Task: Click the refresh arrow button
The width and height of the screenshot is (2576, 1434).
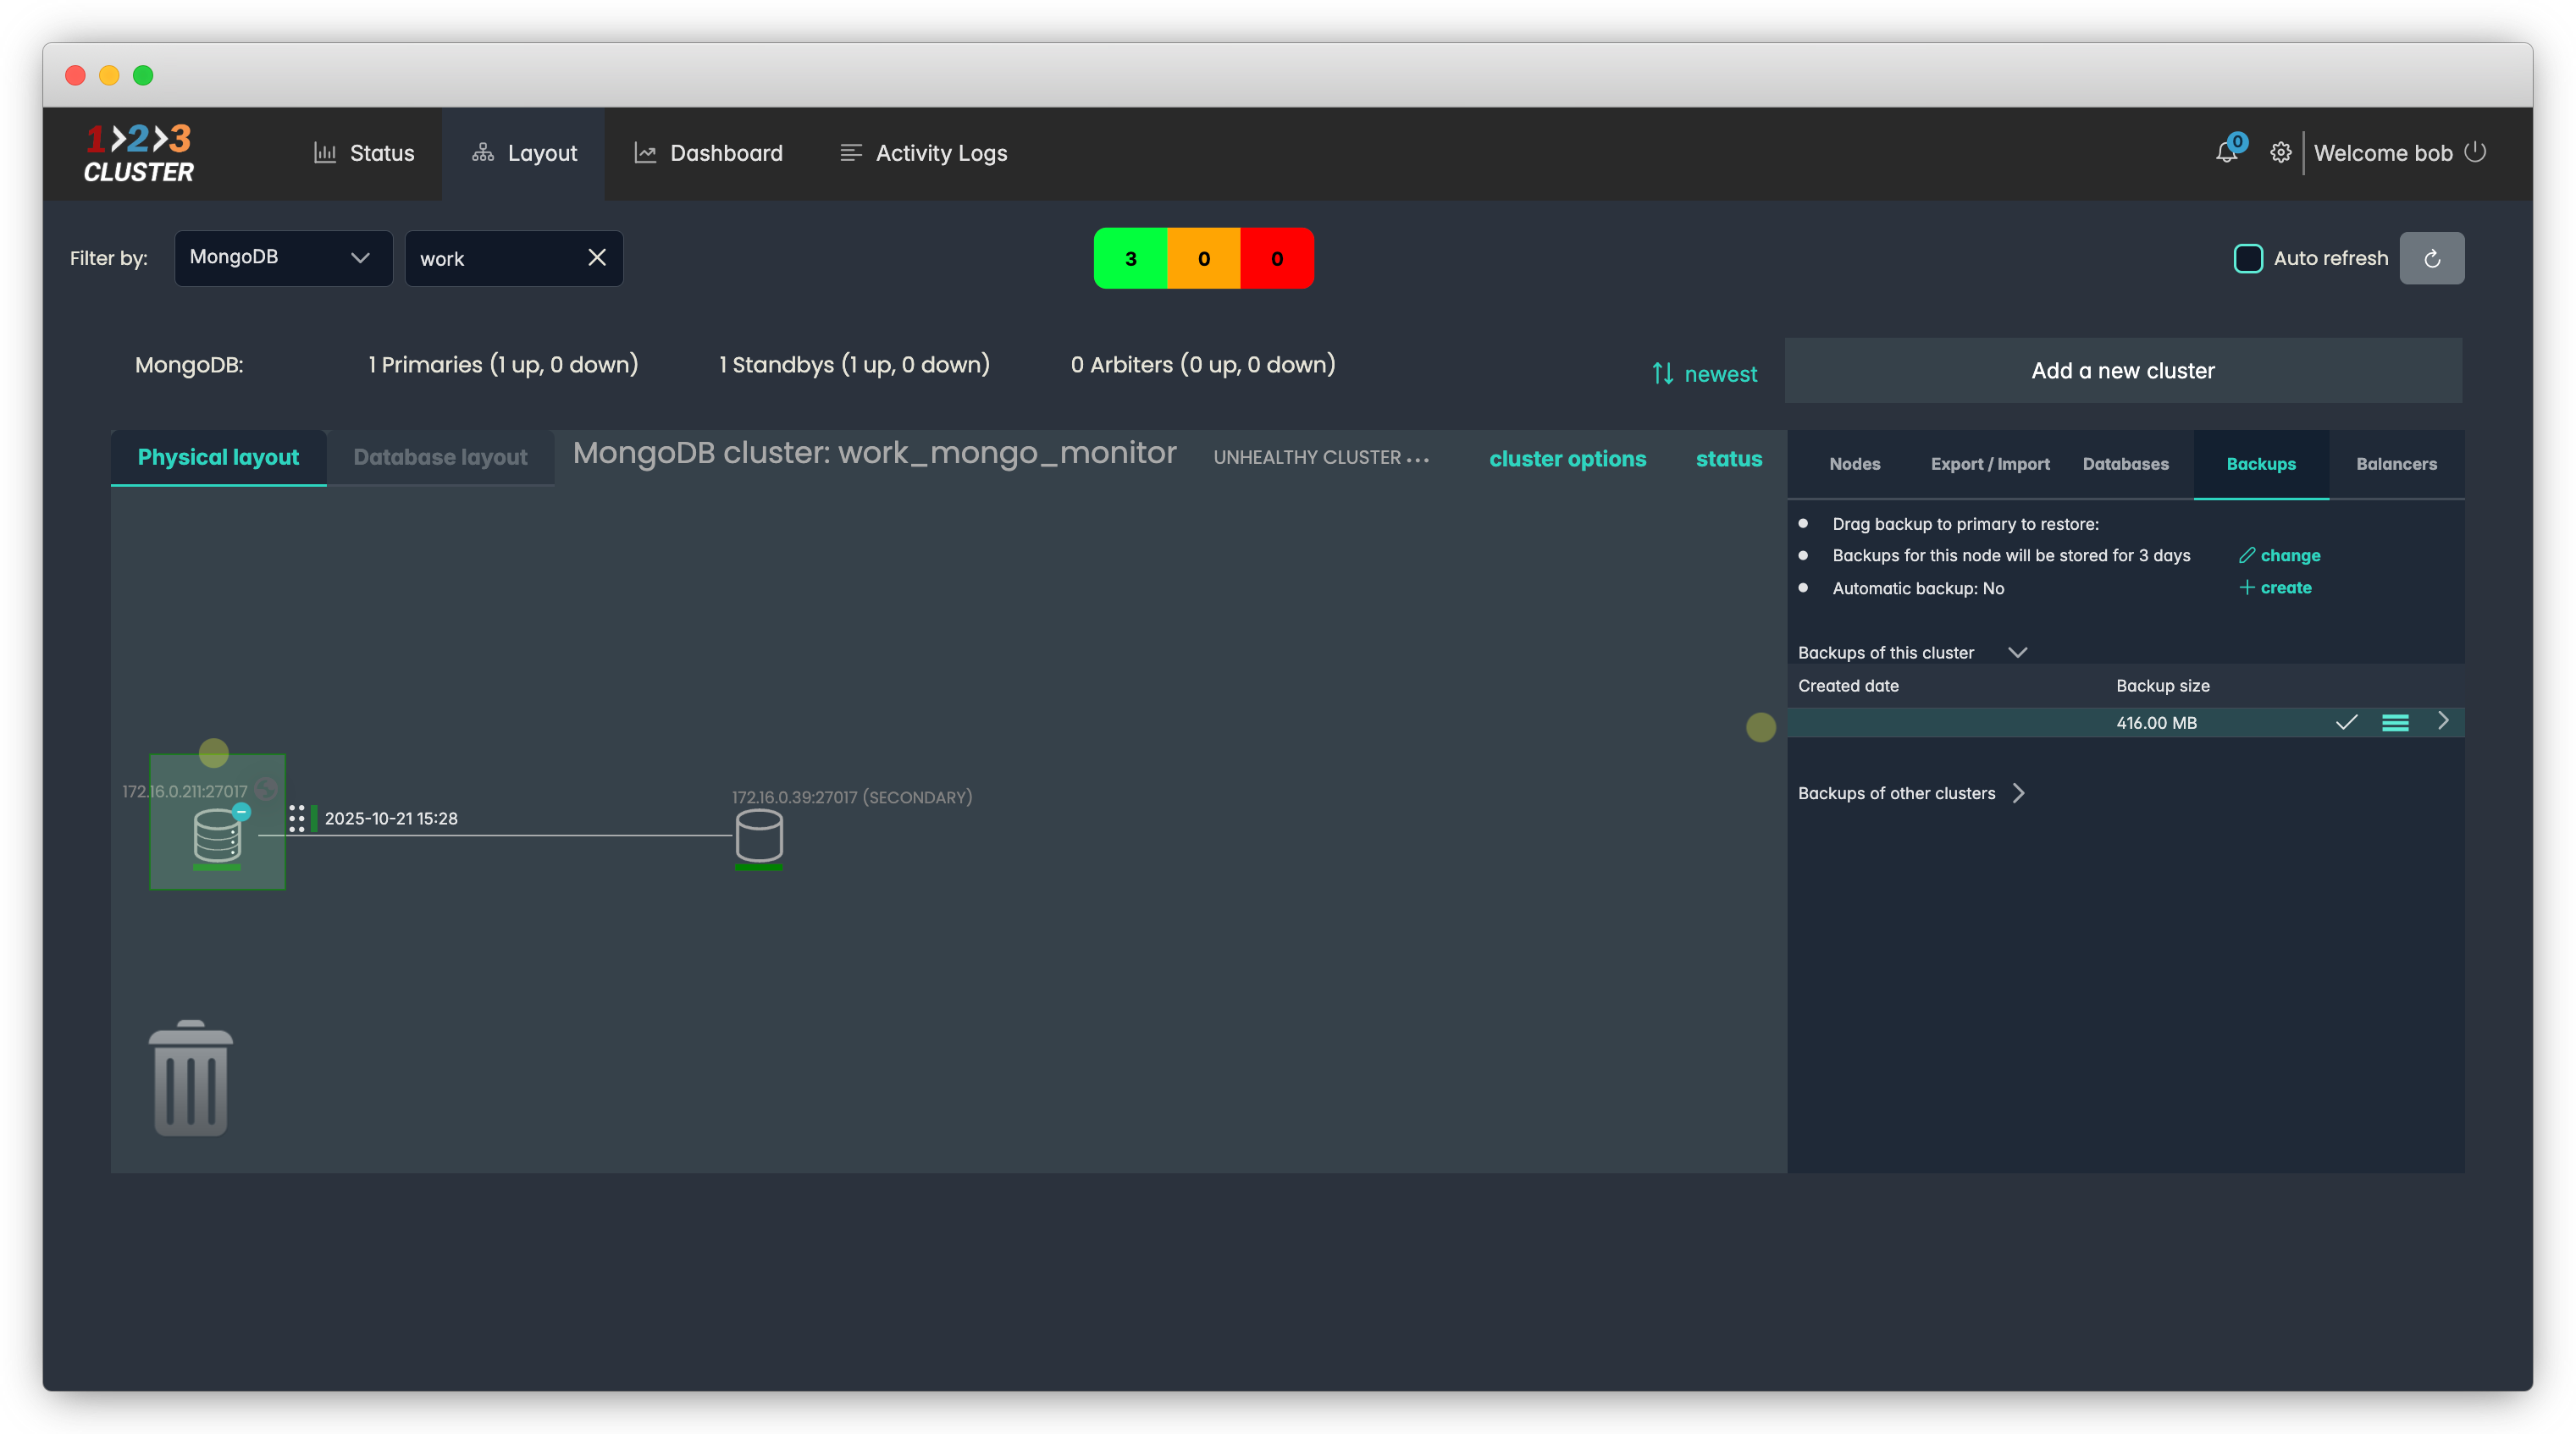Action: click(2432, 259)
